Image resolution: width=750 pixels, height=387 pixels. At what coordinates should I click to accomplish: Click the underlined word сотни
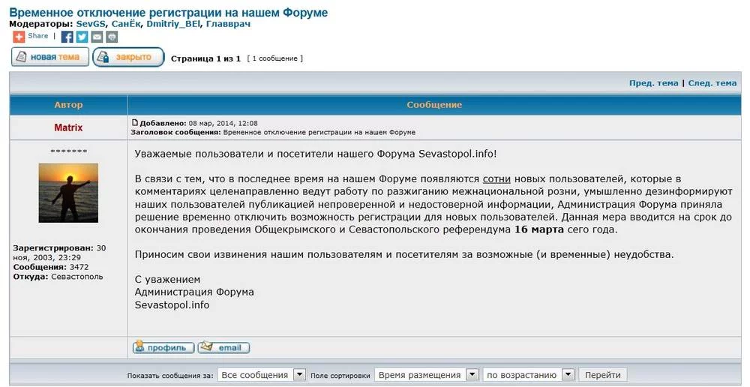click(x=496, y=179)
